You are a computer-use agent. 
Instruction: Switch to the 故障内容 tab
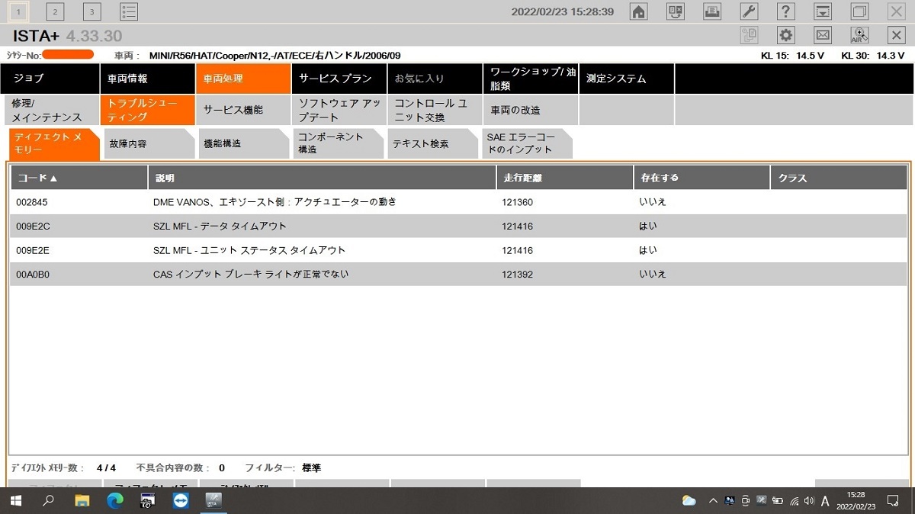[148, 143]
